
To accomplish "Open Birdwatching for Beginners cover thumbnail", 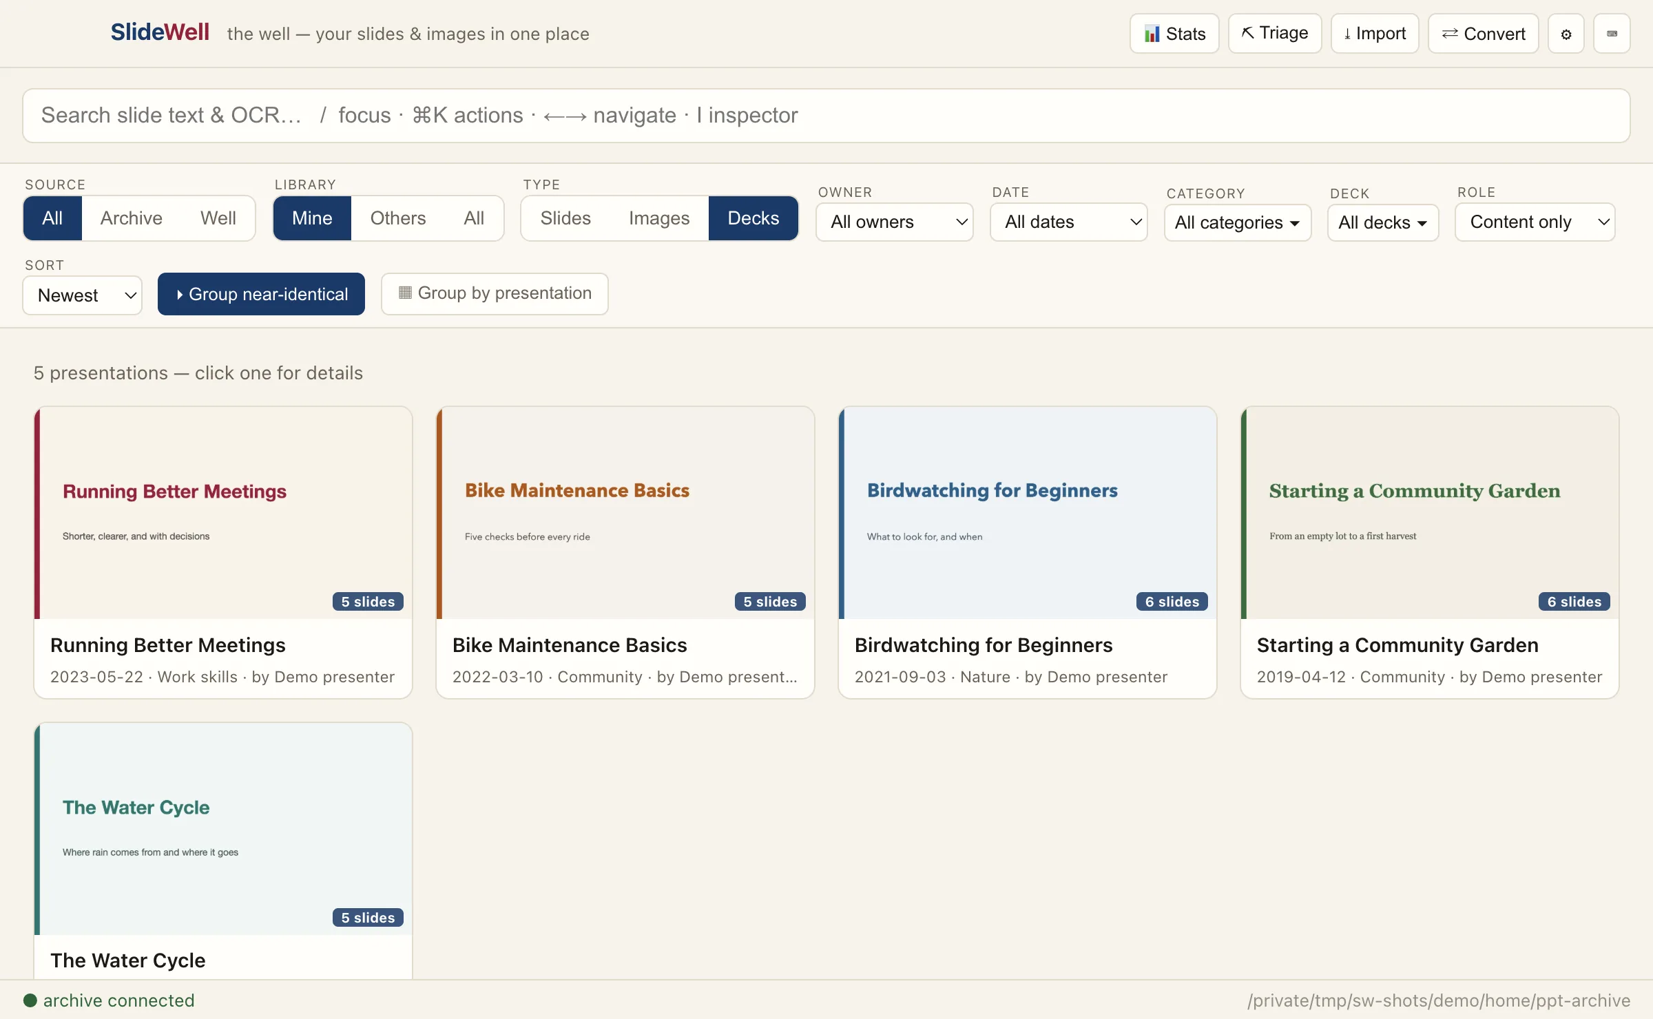I will 1028,513.
